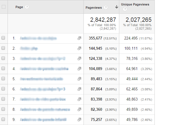Check the box for row 3
Screen dimensions: 183x125
[x=3, y=58]
